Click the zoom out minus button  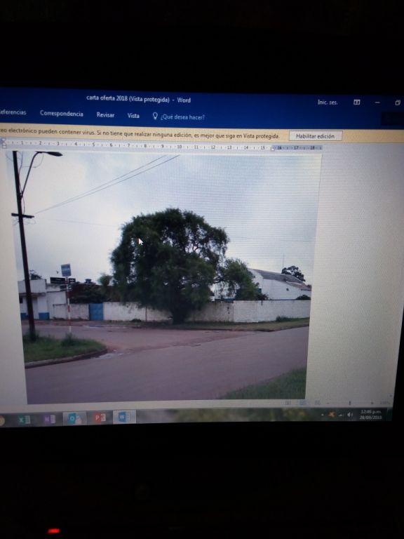(x=328, y=403)
